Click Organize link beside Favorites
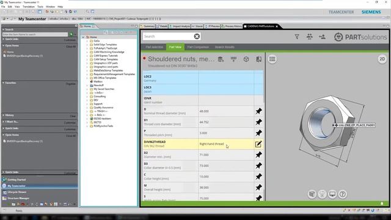Screen dimensions: 391x220 71,84
